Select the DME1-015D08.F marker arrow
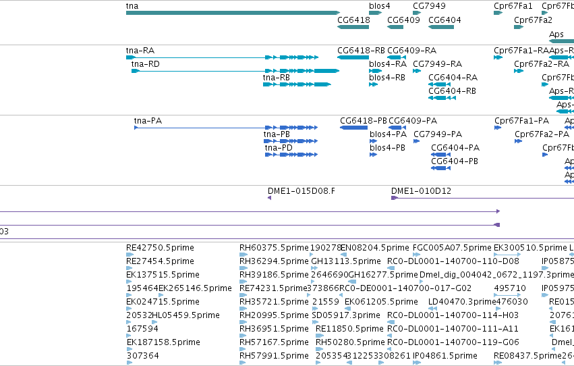574x366 pixels. tap(269, 198)
